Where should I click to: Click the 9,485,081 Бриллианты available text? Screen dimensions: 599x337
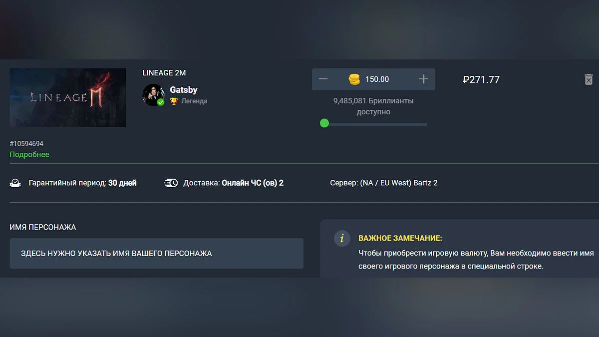373,106
